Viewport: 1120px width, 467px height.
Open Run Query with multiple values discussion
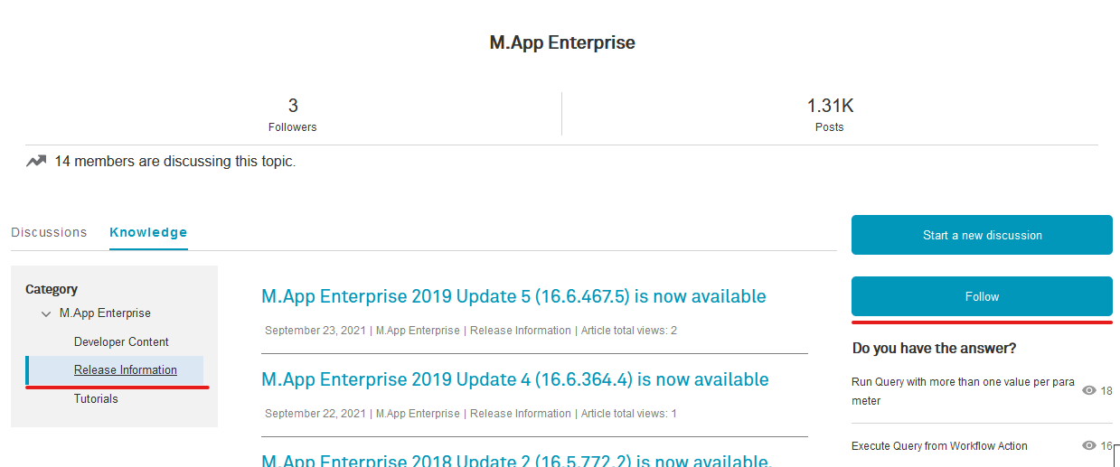[963, 391]
